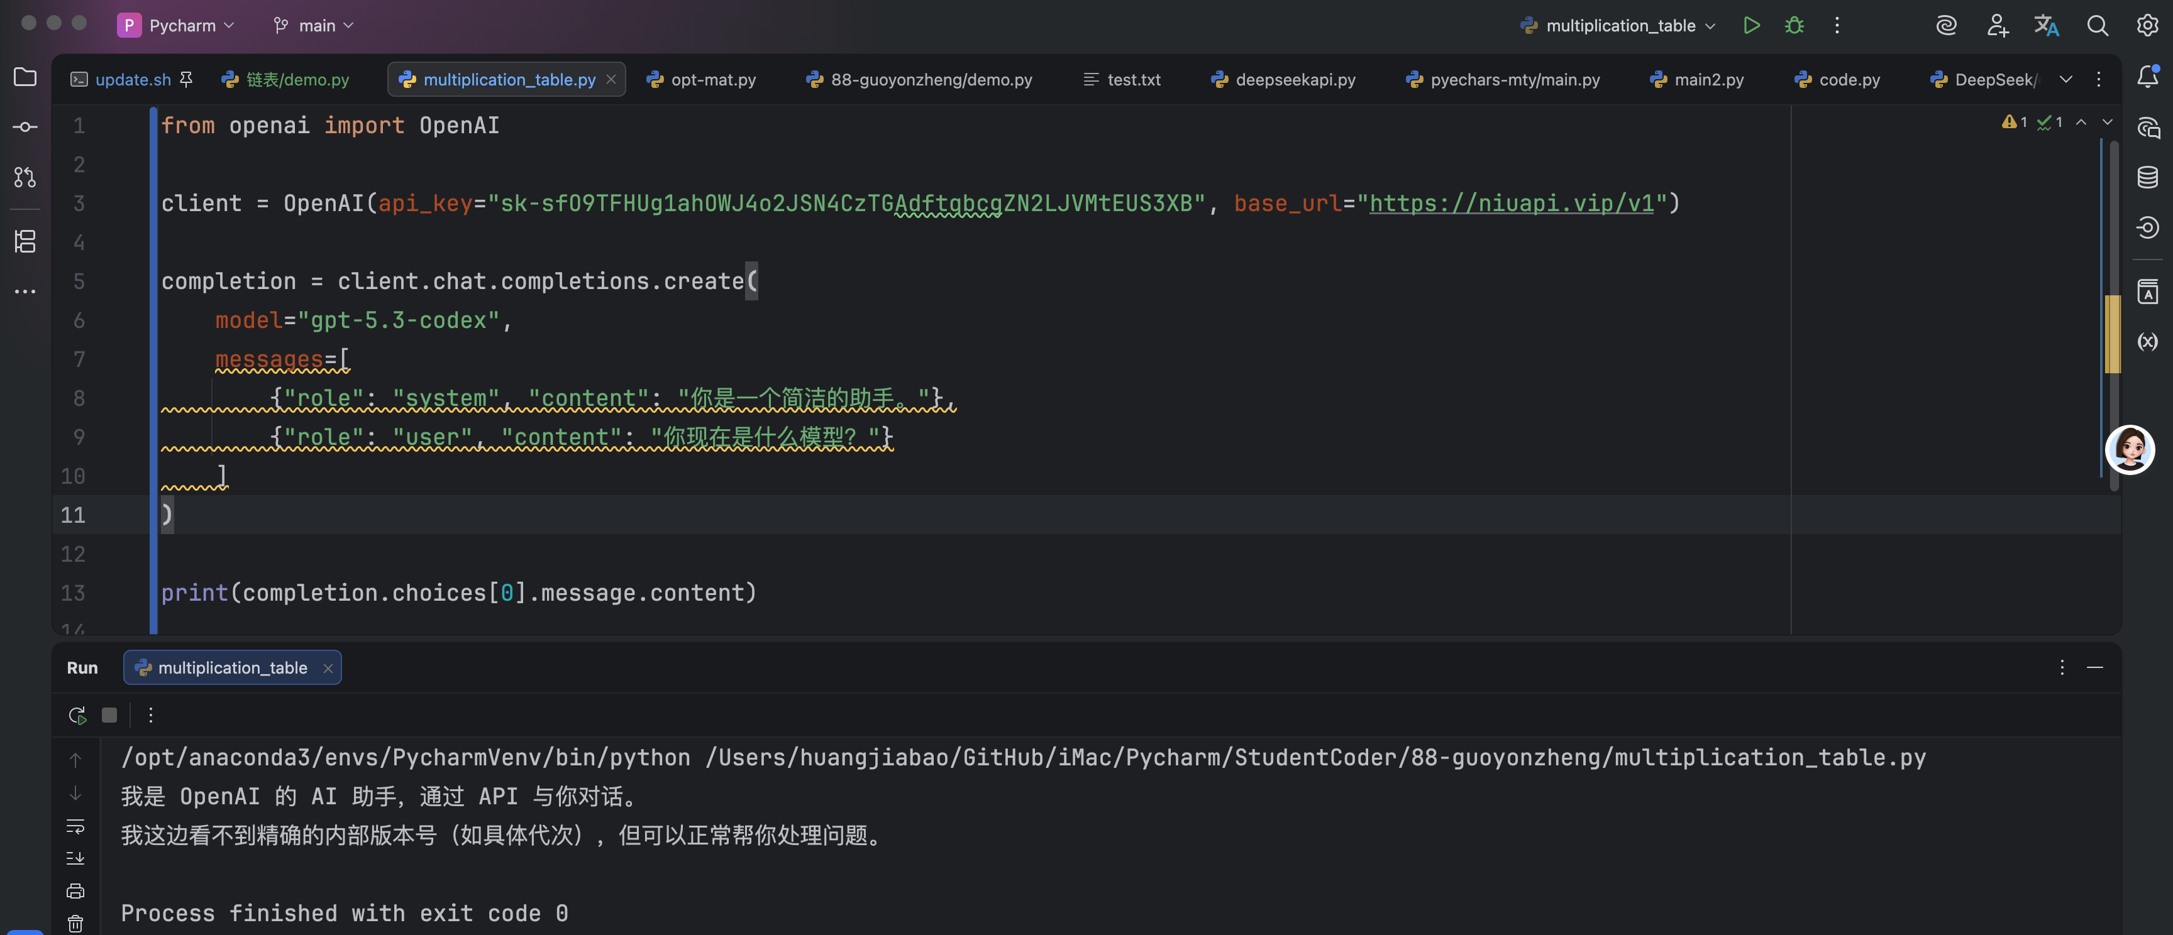Open the multiplication_table run configuration dropdown

[1618, 25]
